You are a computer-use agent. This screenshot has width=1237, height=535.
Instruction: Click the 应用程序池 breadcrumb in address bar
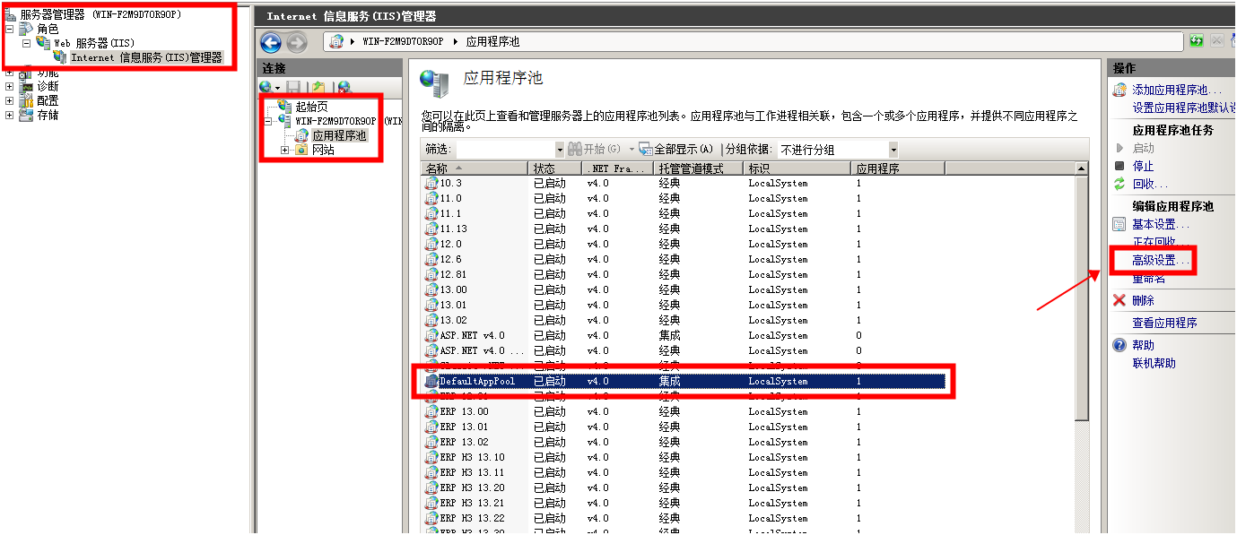click(x=492, y=41)
